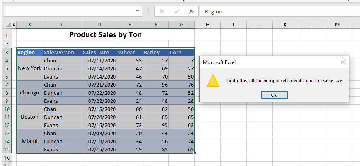The height and width of the screenshot is (166, 360).
Task: Select column H header
Action: pyautogui.click(x=208, y=25)
